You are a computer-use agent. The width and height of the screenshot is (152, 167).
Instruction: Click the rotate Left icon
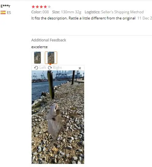pyautogui.click(x=36, y=68)
